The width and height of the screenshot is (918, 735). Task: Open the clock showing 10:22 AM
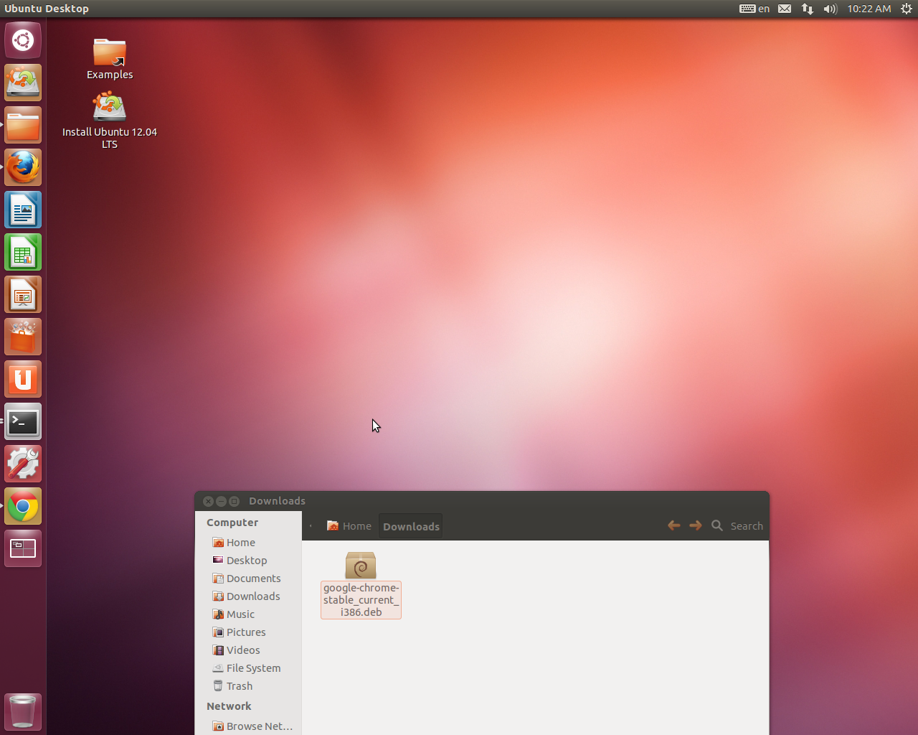point(869,9)
